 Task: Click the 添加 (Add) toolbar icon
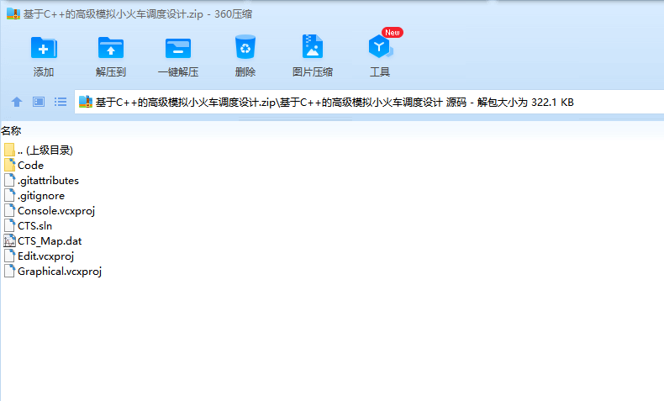tap(44, 47)
